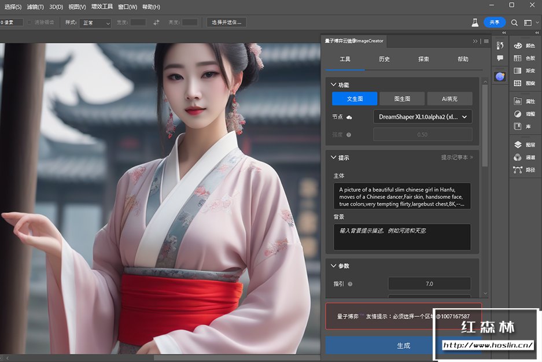The image size is (542, 362).
Task: Click the 共享 share button
Action: (495, 23)
